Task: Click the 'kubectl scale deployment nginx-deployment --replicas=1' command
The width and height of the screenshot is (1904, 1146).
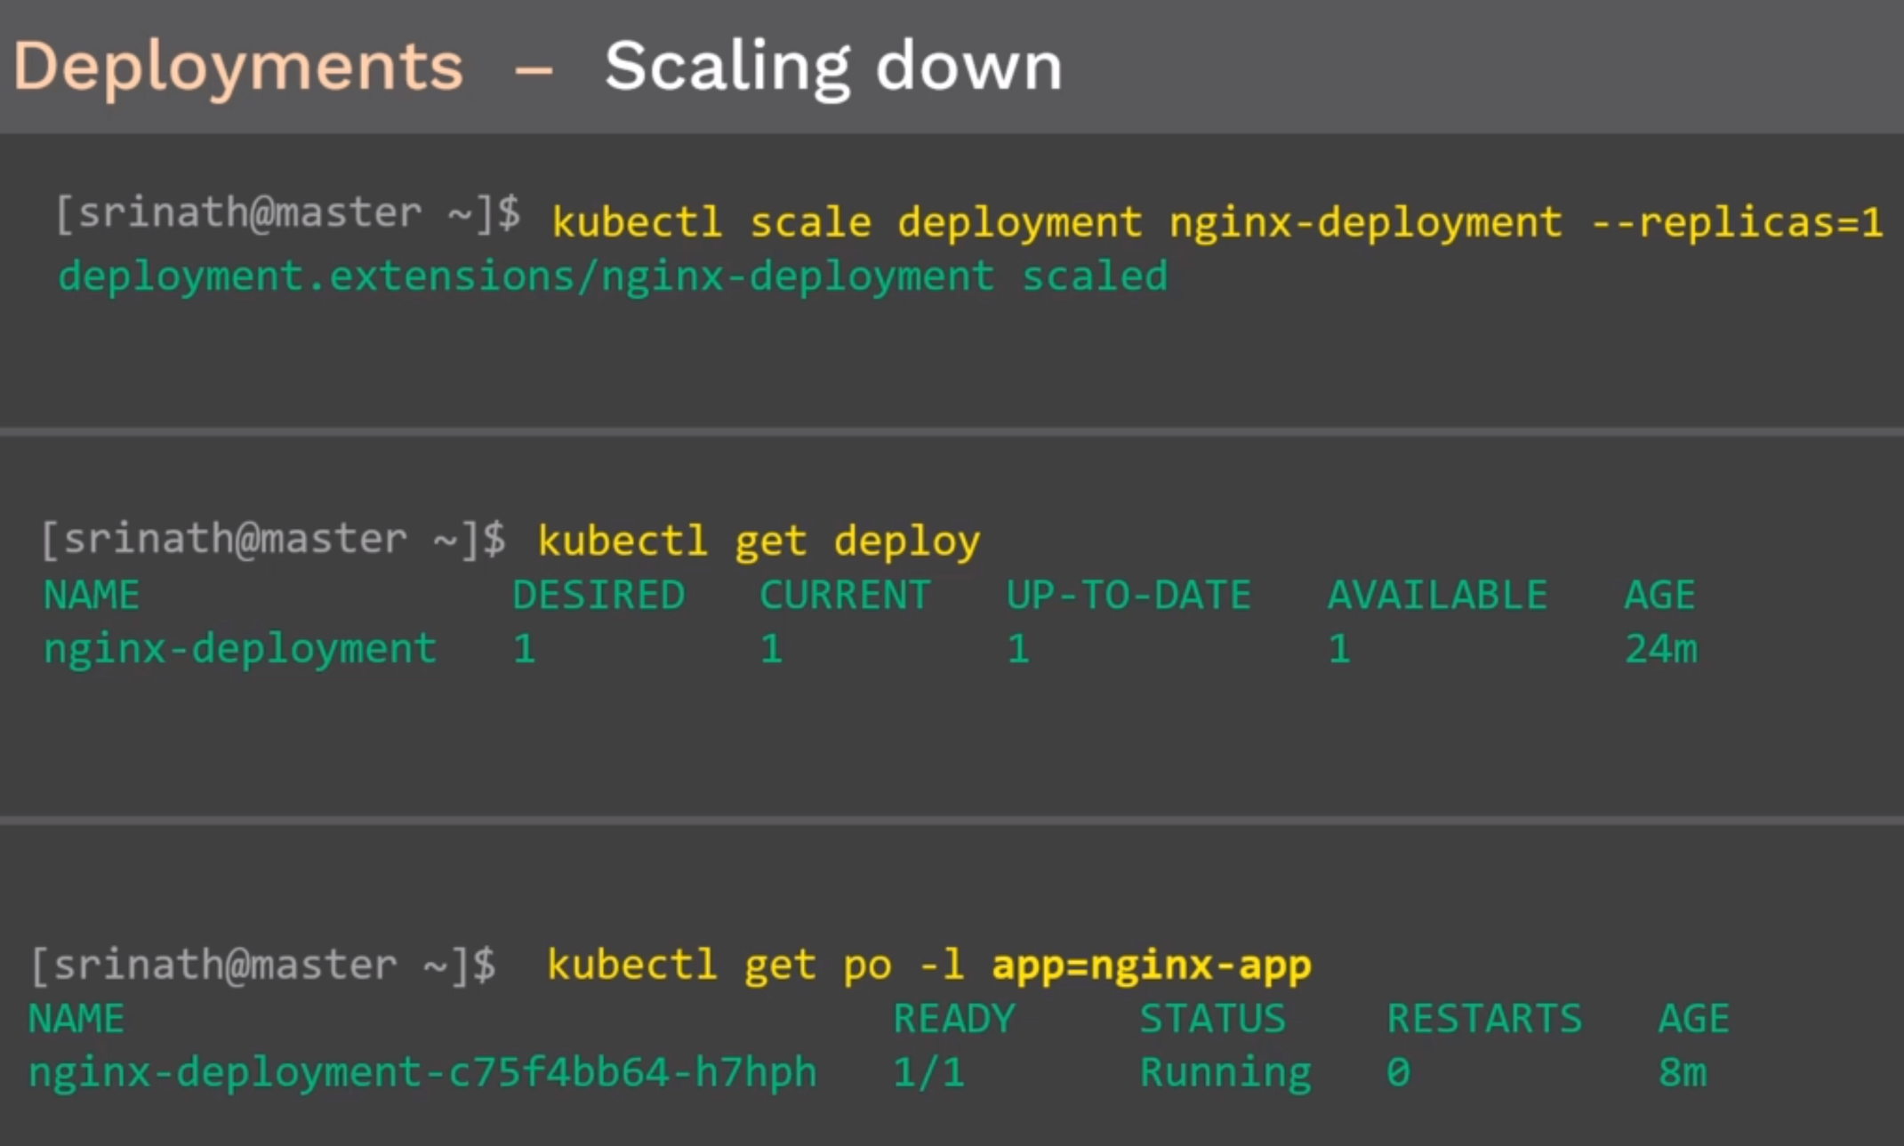Action: 1217,223
